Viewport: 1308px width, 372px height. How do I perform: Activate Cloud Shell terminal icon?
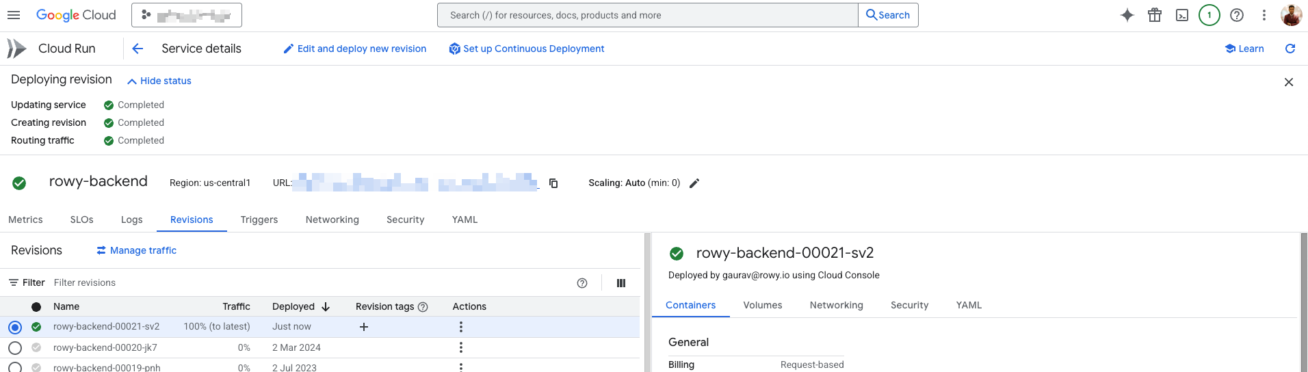[1182, 15]
